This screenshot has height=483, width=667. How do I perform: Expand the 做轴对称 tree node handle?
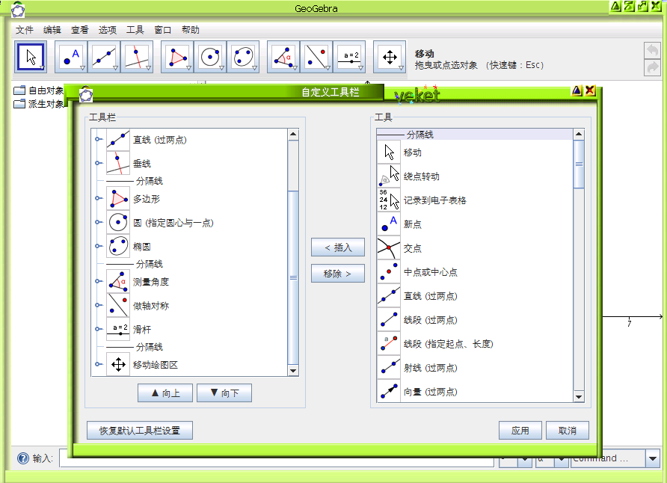98,305
